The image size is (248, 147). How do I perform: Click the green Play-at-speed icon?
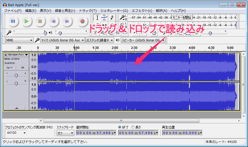(x=197, y=33)
